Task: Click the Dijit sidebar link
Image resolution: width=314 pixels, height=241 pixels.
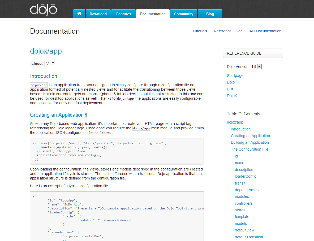Action: [230, 89]
